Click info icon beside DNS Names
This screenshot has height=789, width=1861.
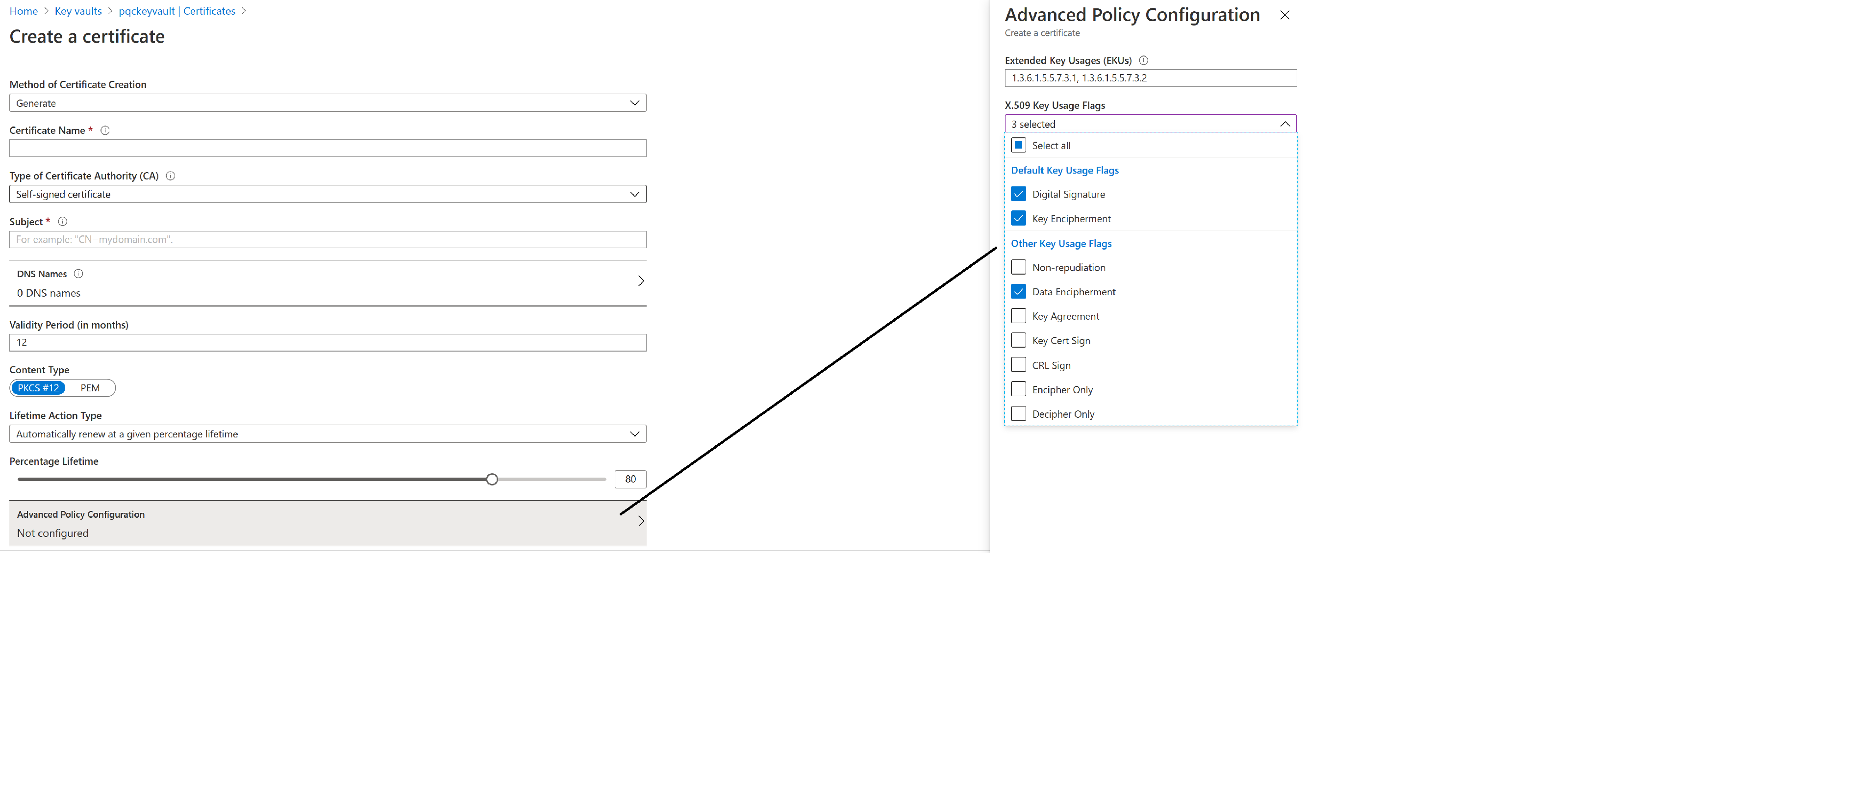[79, 274]
